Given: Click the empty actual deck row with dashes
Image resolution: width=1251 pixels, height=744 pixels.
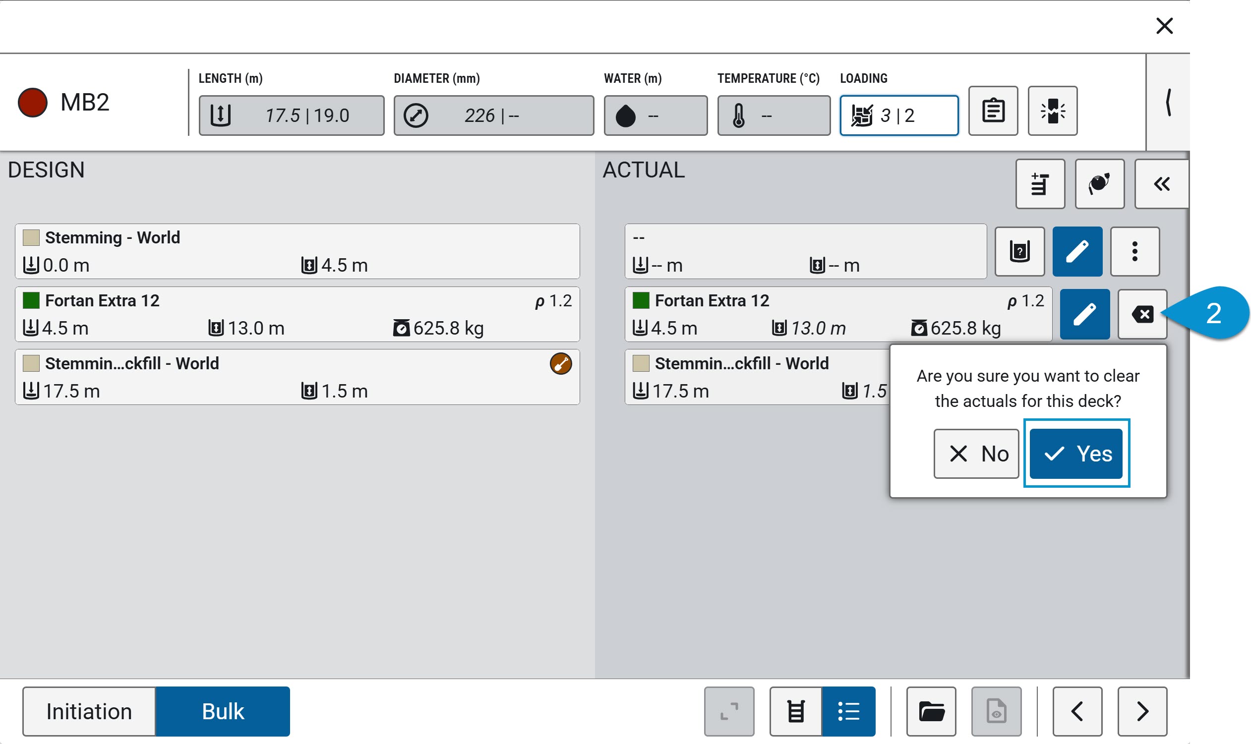Looking at the screenshot, I should point(805,251).
